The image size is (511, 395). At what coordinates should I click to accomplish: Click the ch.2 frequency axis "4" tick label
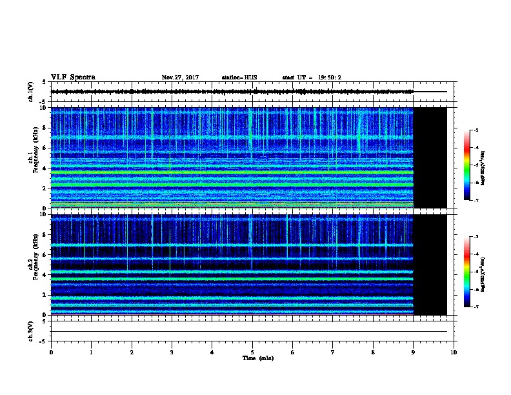click(45, 275)
